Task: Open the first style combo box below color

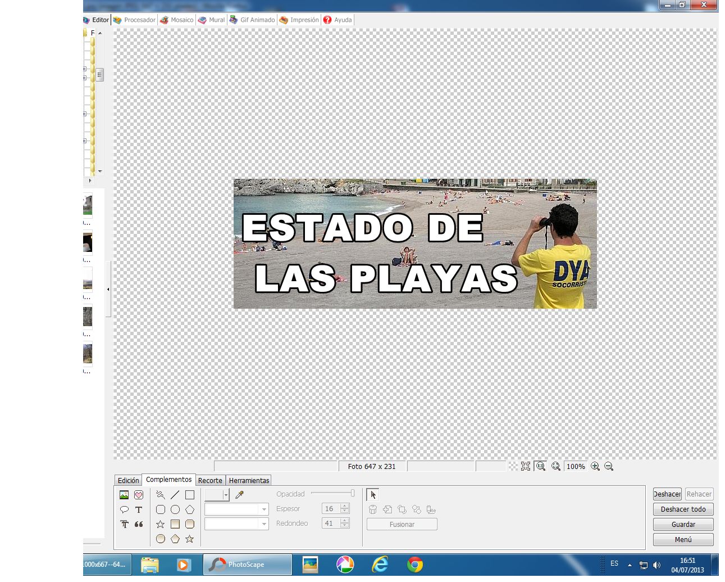Action: [x=236, y=509]
